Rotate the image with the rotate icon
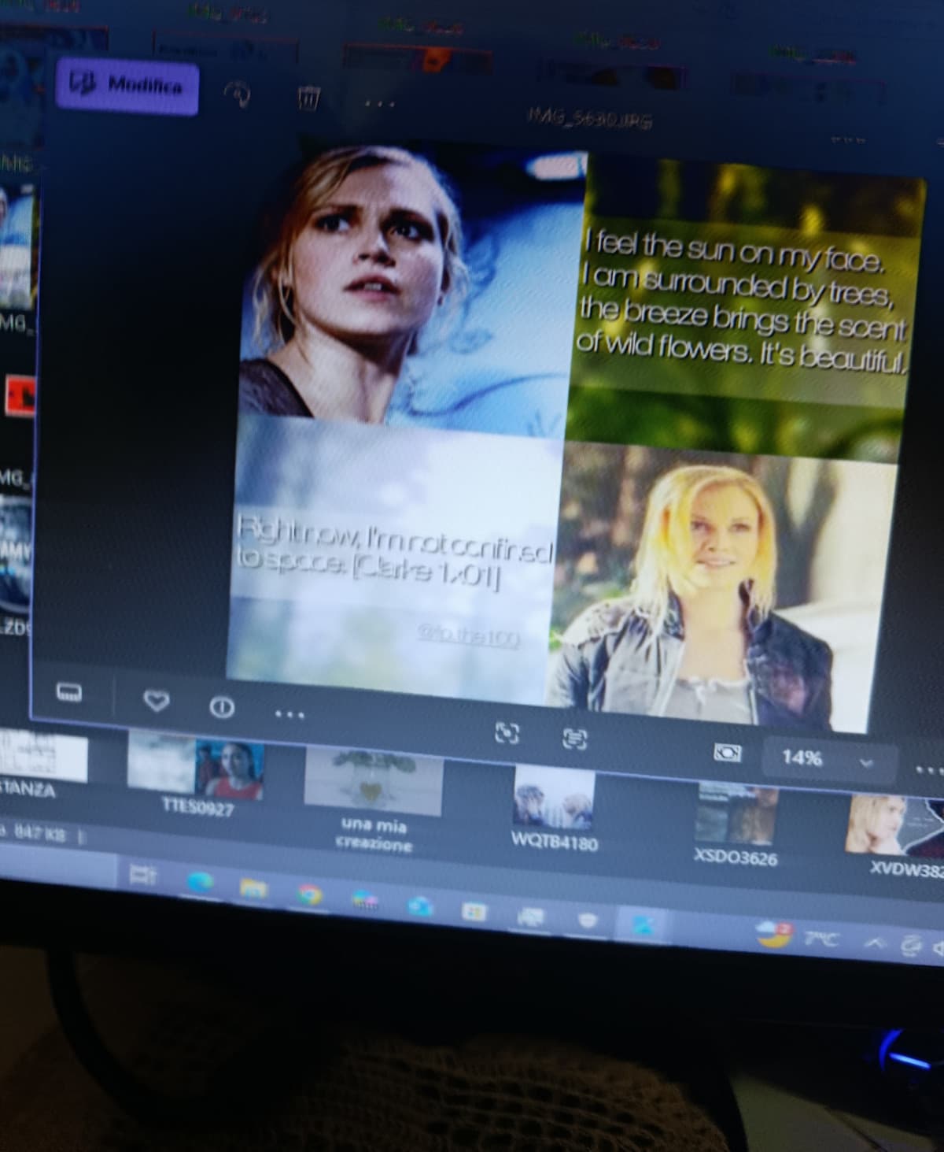This screenshot has width=944, height=1152. 238,94
